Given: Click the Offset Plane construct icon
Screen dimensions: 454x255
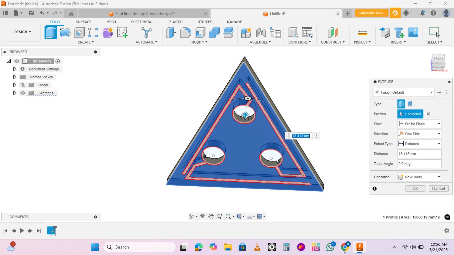Looking at the screenshot, I should [x=333, y=33].
